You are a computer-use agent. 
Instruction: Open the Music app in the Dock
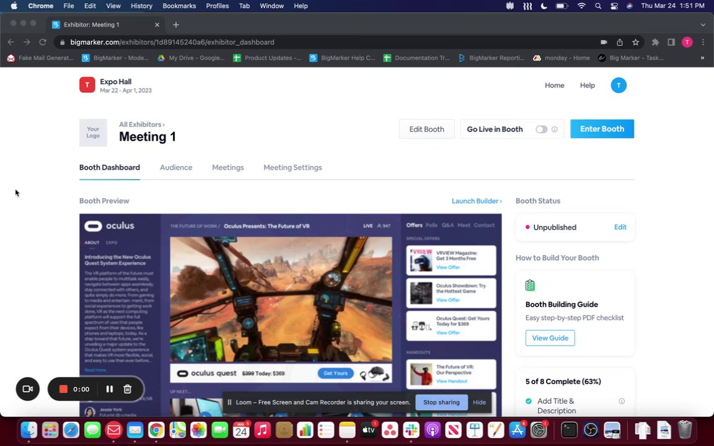point(262,430)
